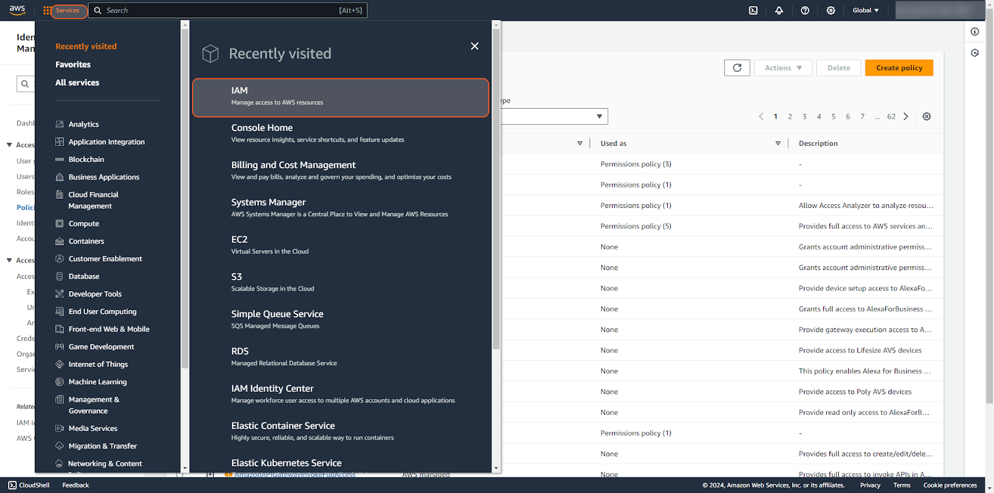Click the AWS logo home icon
The height and width of the screenshot is (493, 994).
coord(17,11)
